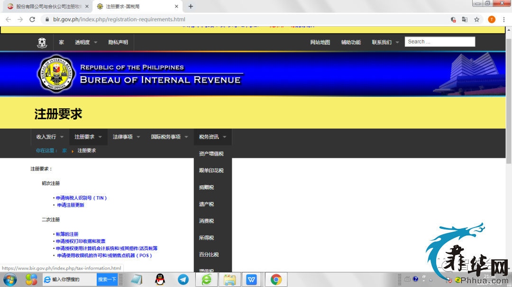Click the 搜索一下 taskbar button
This screenshot has width=512, height=287.
coord(107,279)
